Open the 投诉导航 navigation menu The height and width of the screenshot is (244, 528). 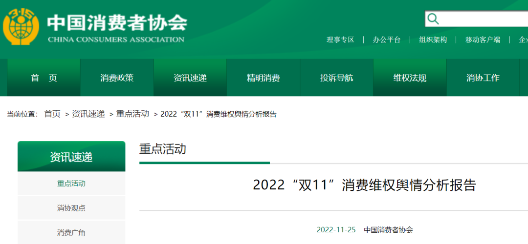point(337,78)
